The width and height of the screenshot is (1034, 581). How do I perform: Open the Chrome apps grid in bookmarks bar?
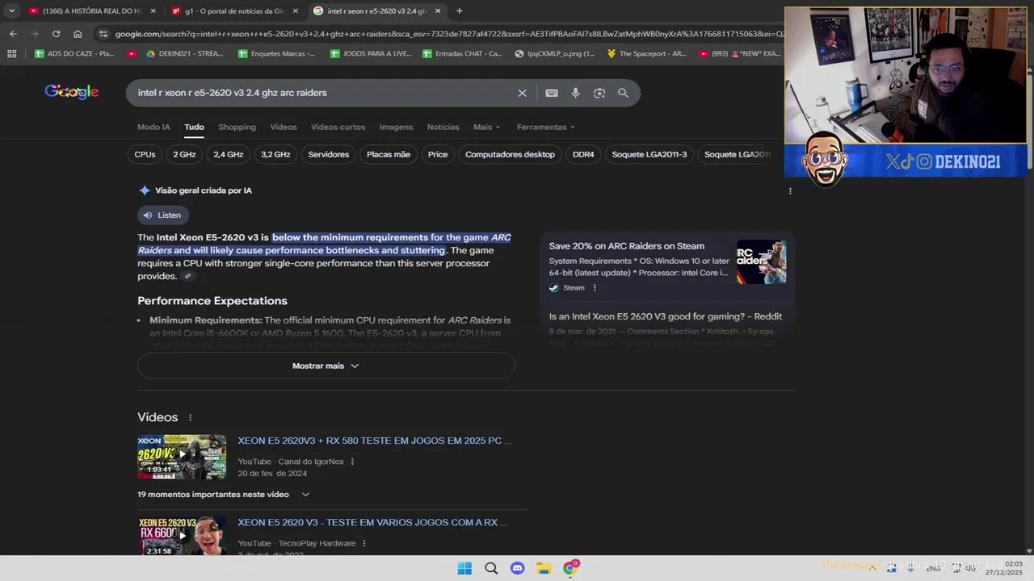[x=11, y=54]
